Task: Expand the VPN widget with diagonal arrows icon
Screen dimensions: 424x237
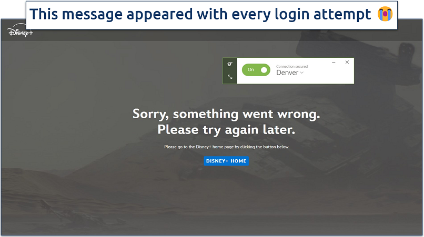Action: click(x=230, y=77)
